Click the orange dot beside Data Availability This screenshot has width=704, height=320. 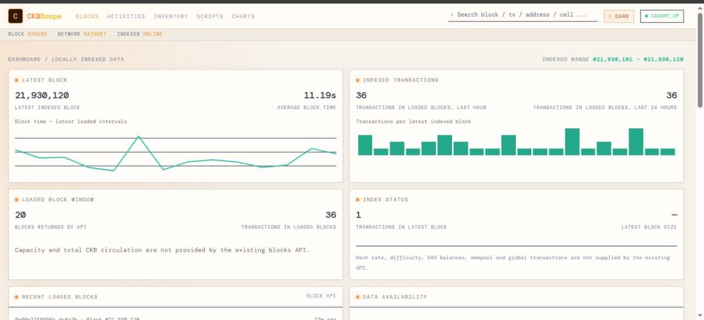point(358,297)
